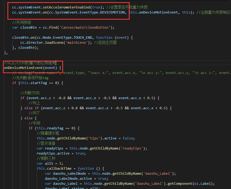
Task: Click the //先判断游戏开始tag comment
Action: click(30, 78)
